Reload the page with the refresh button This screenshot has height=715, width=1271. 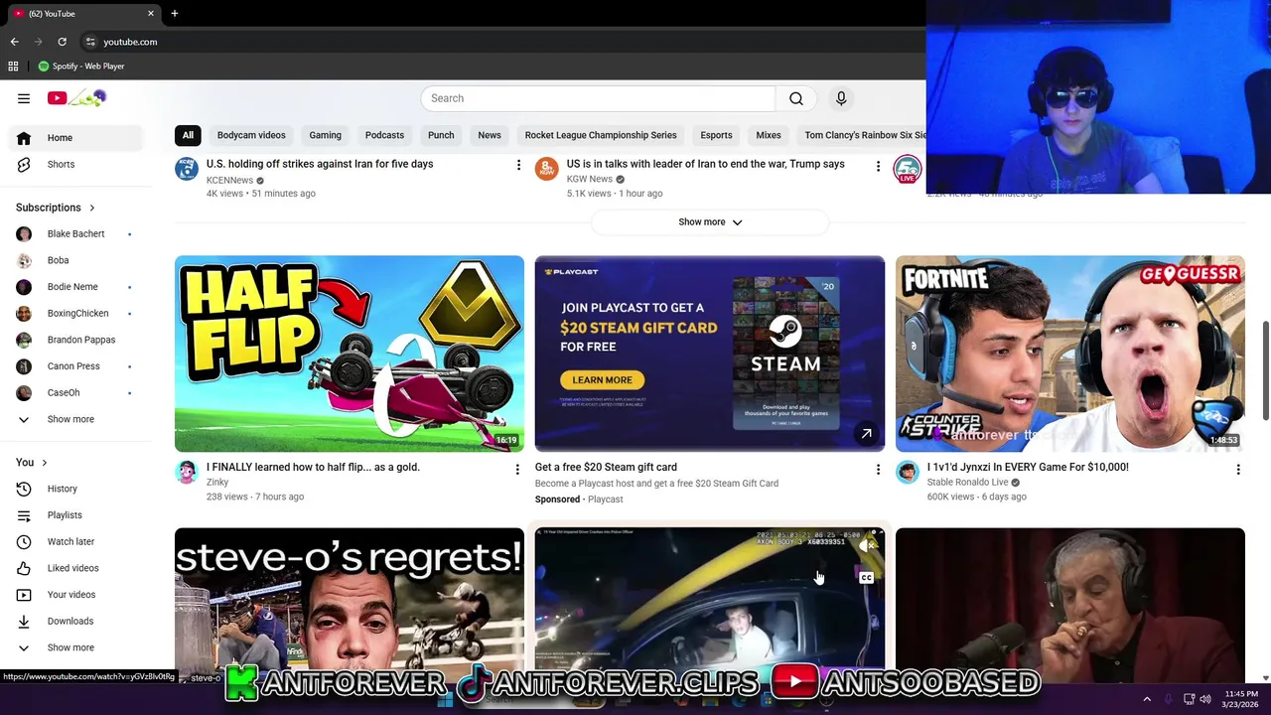pyautogui.click(x=62, y=42)
